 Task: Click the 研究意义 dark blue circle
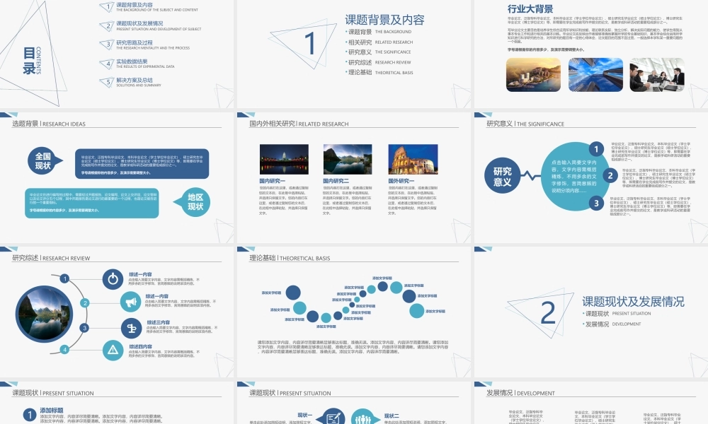tap(502, 177)
